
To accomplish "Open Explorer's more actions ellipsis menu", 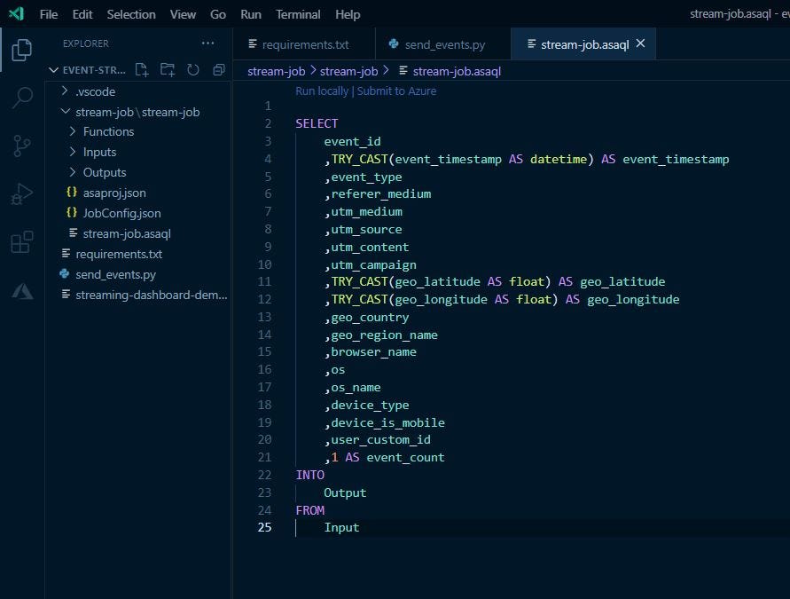I will point(207,43).
